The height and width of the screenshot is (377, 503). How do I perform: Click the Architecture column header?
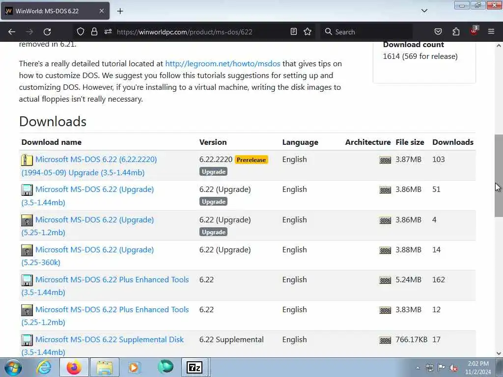coord(368,142)
